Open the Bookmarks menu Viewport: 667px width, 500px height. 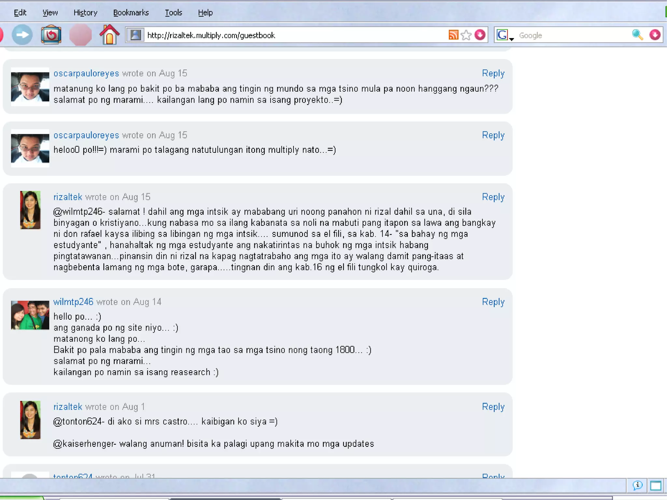[x=131, y=13]
